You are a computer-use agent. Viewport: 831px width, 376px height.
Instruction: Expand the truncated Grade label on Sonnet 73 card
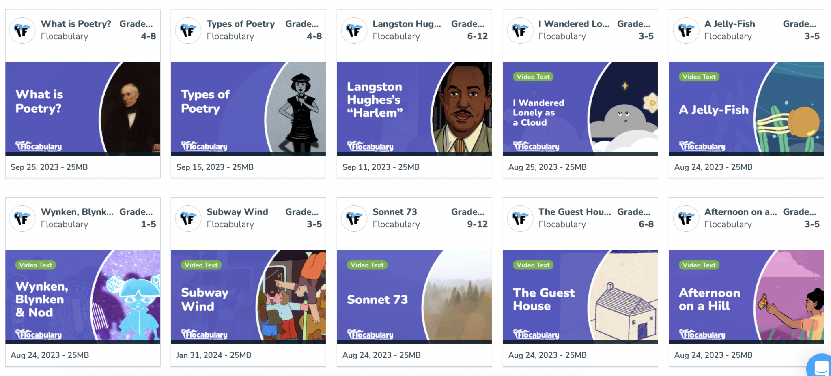click(469, 212)
